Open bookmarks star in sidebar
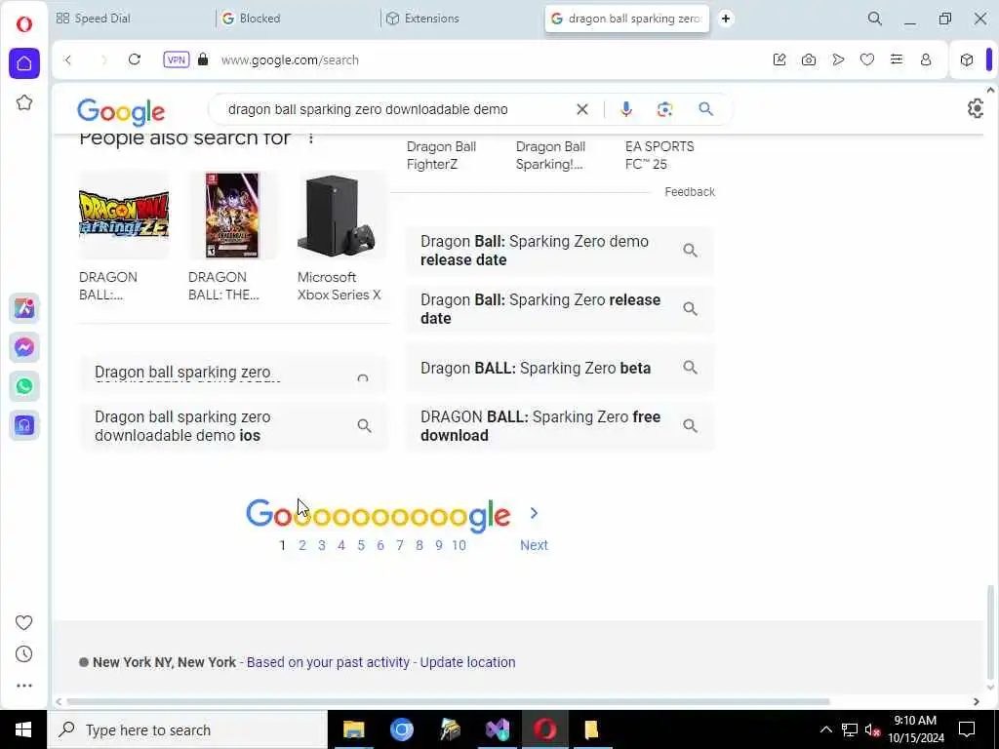 click(24, 102)
